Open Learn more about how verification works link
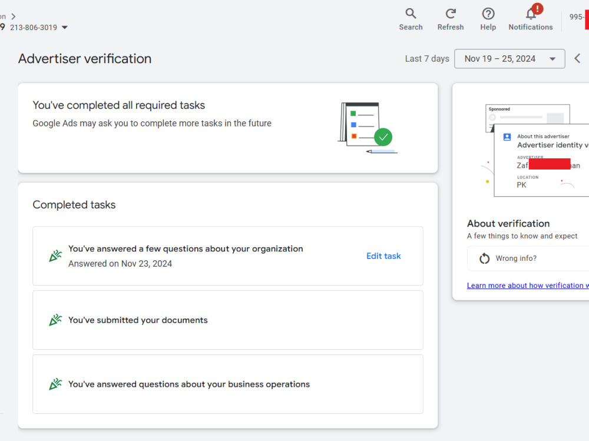 [x=528, y=286]
